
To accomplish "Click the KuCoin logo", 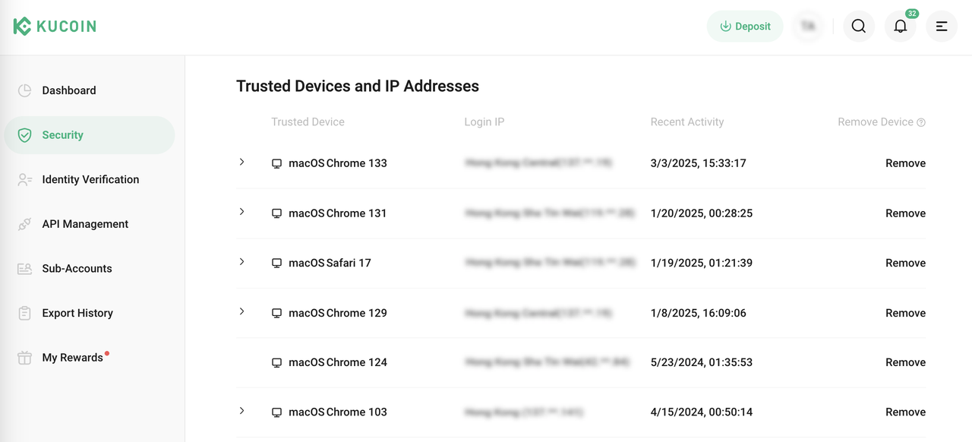I will [55, 27].
